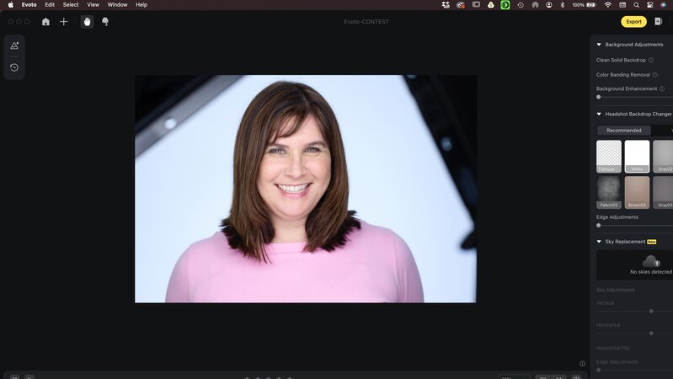
Task: Select the tool icon right of Hand tool
Action: [x=105, y=22]
